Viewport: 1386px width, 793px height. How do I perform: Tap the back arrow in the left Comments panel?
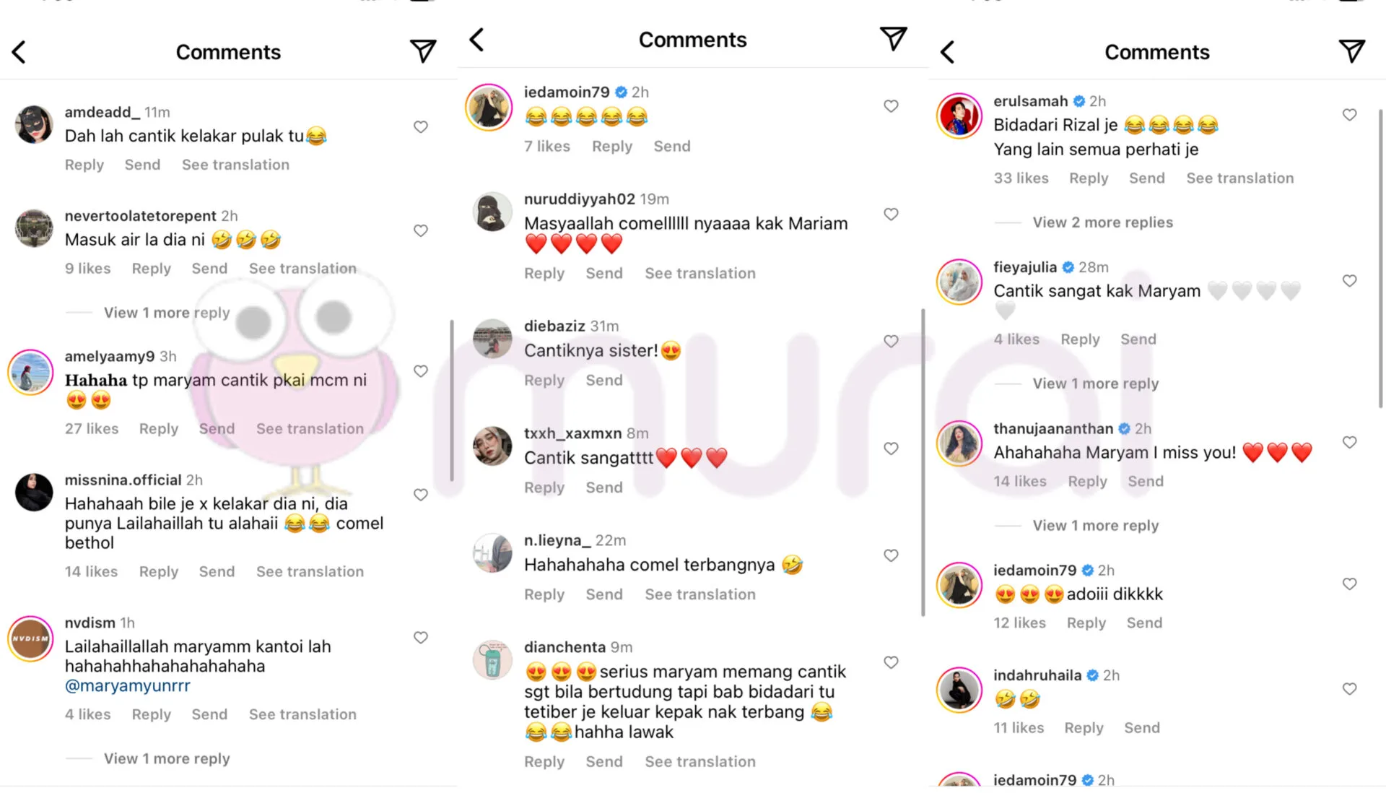(19, 52)
